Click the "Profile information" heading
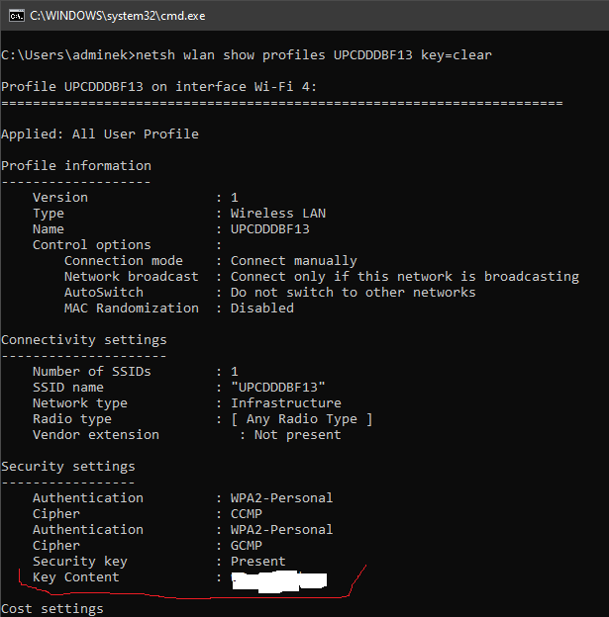The image size is (609, 617). click(x=76, y=165)
